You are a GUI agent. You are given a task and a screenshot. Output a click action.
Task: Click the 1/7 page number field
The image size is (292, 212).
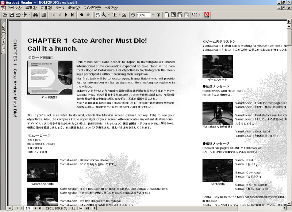28,208
